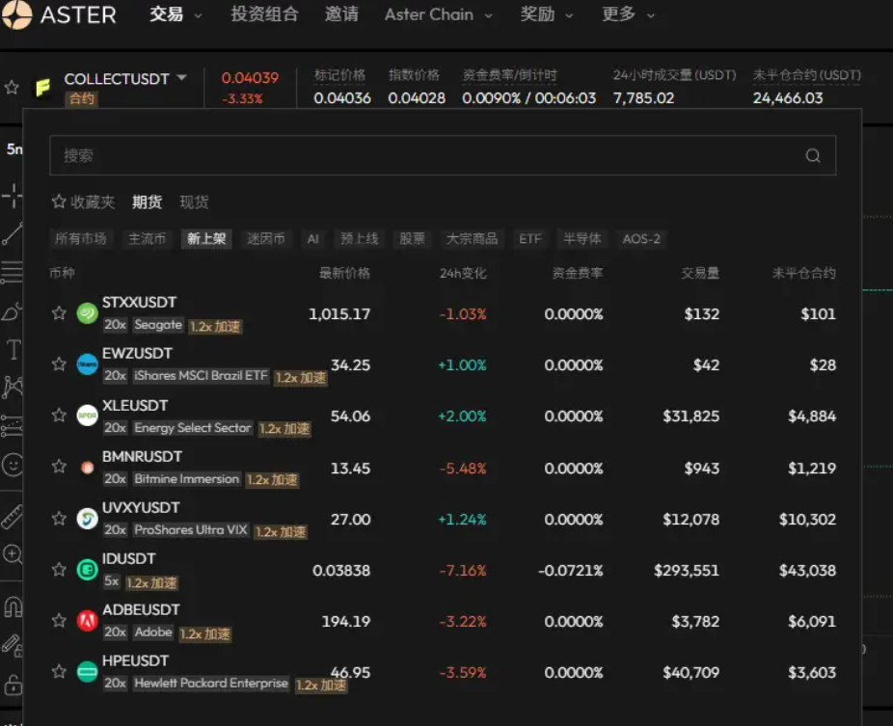893x726 pixels.
Task: Filter by 主流币 category
Action: coord(147,239)
